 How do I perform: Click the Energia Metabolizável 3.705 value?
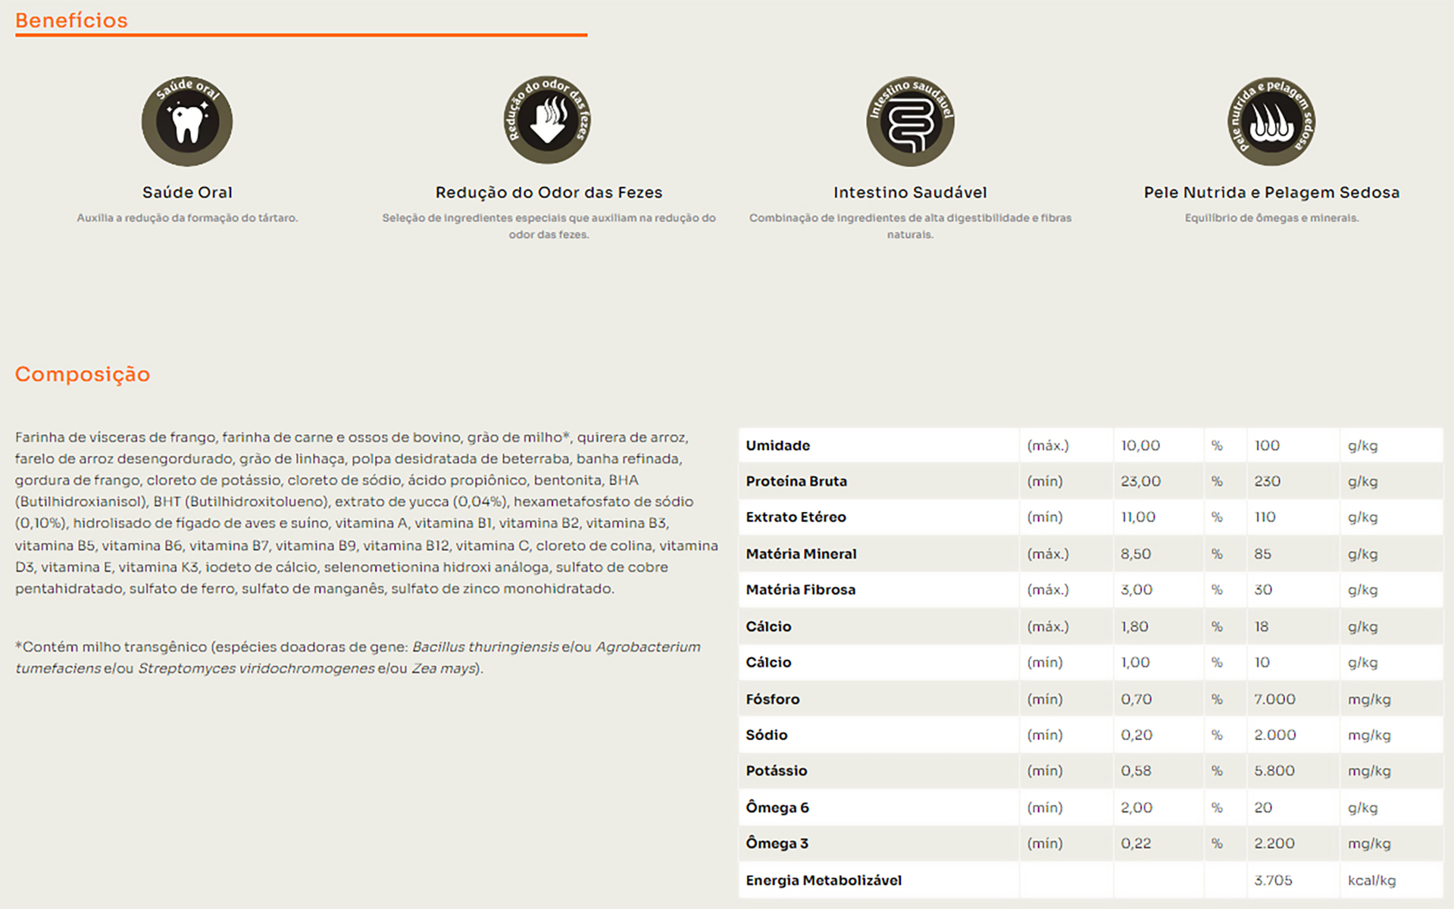tap(1273, 880)
